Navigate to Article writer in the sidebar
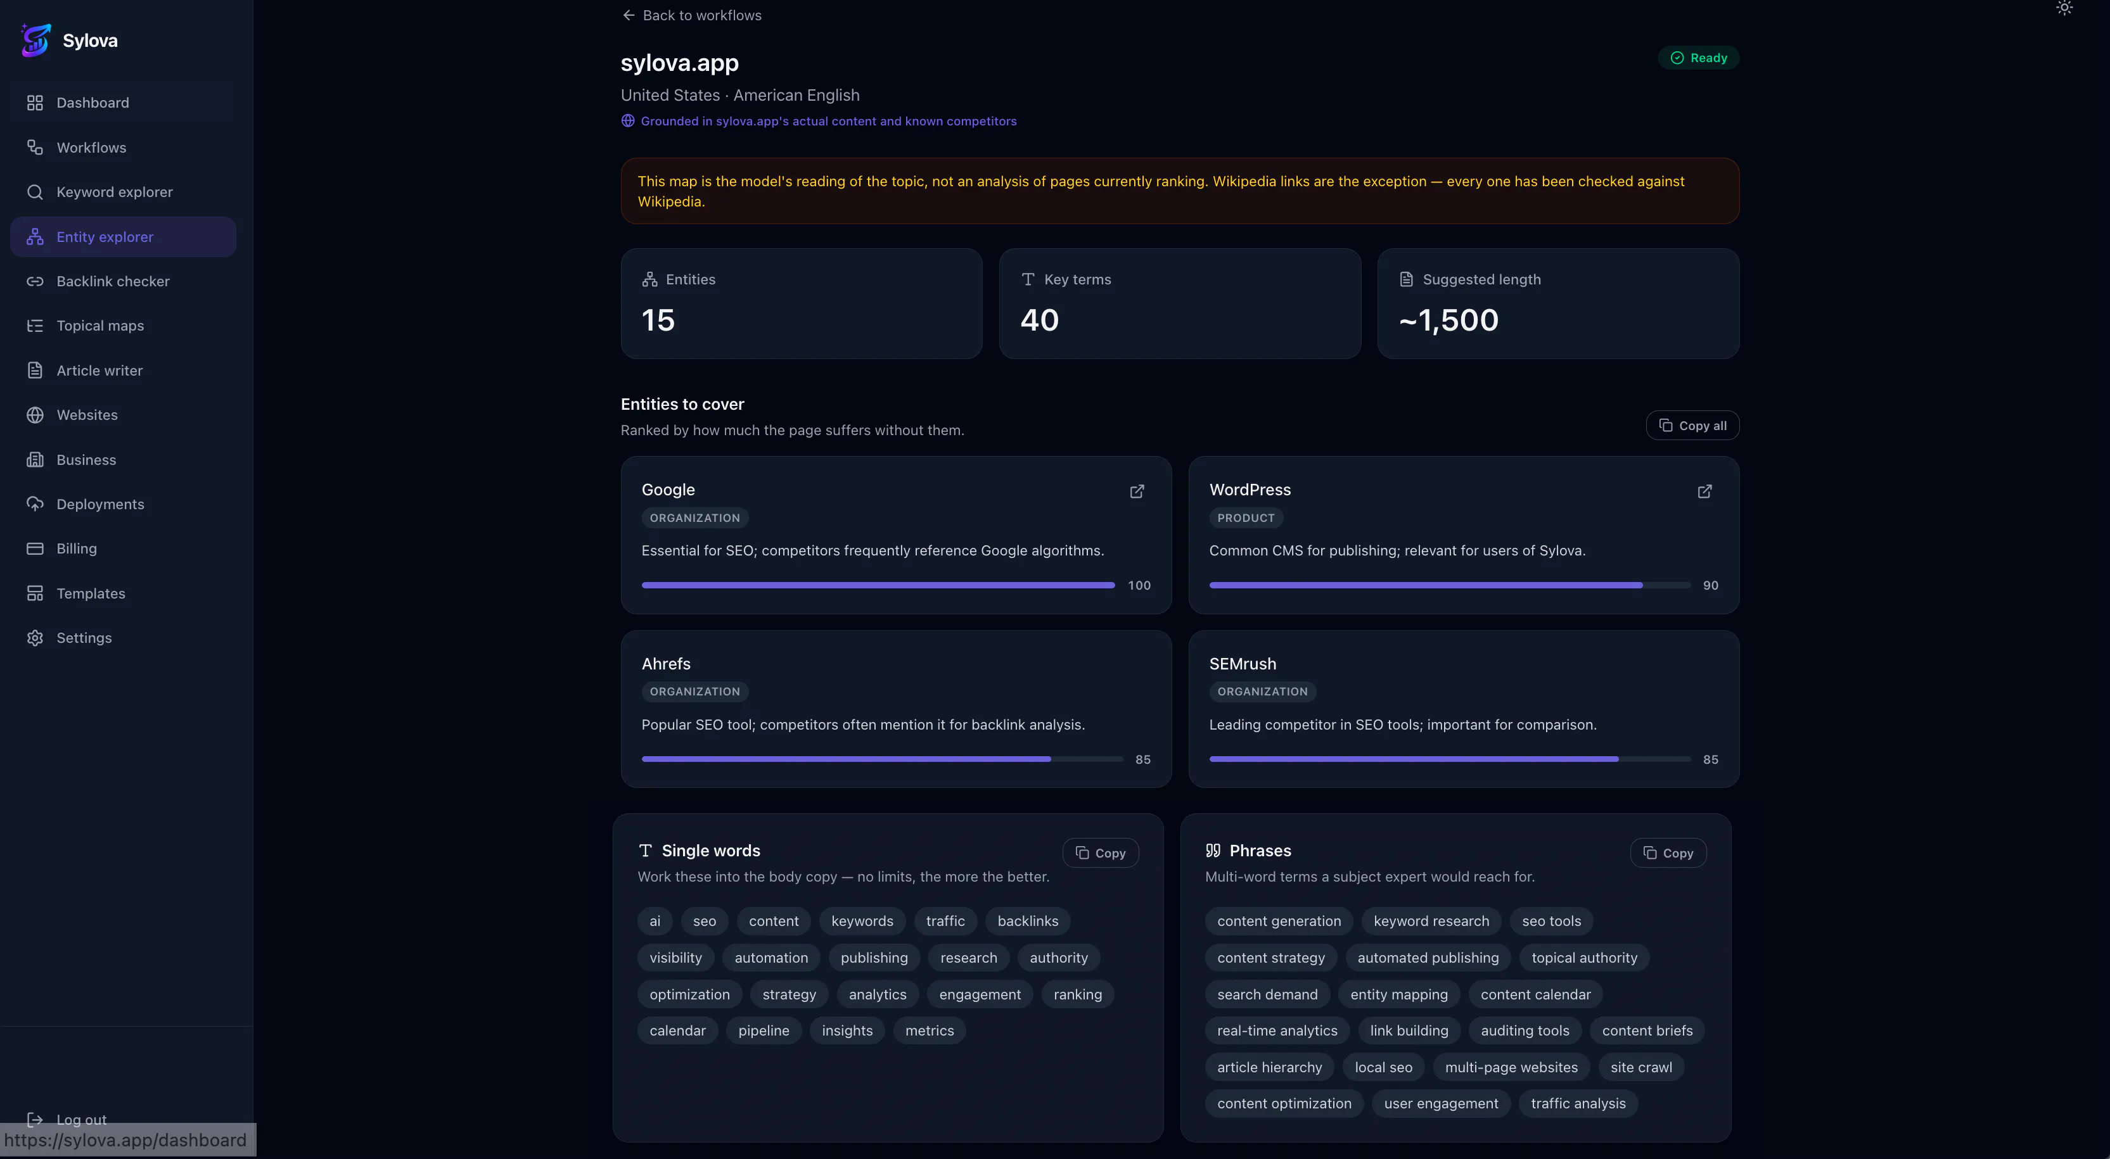Image resolution: width=2110 pixels, height=1159 pixels. tap(123, 370)
